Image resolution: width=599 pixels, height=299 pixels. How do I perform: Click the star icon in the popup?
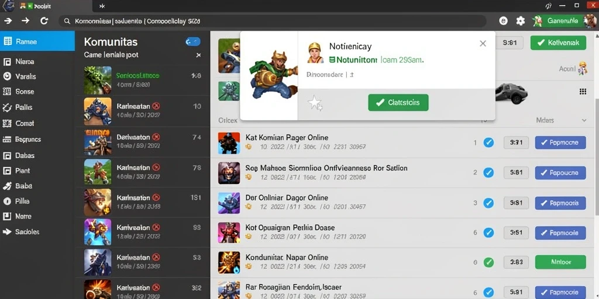point(315,103)
